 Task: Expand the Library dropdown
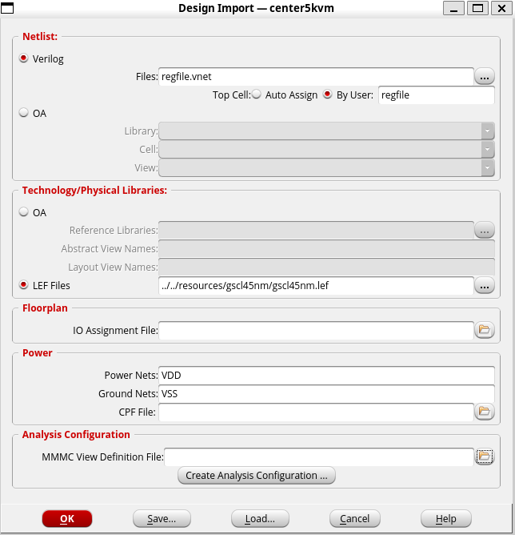click(488, 131)
